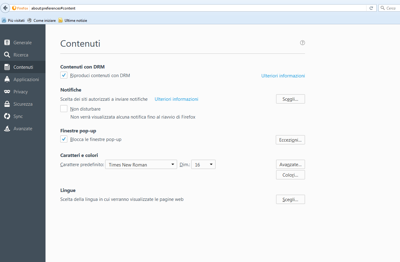The image size is (400, 262).
Task: Enable the Non disturbare checkbox
Action: pos(64,109)
